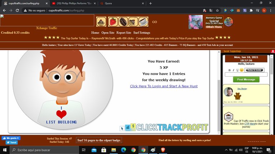Viewport: 275px width, 154px height.
Task: Click the page vertical scrollbar
Action: coord(219,106)
